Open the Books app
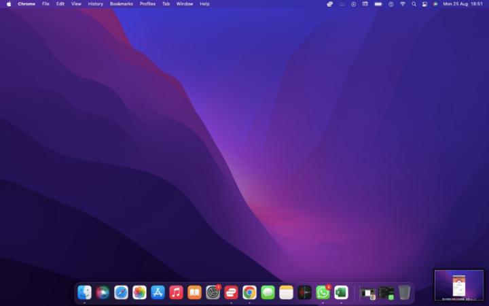 click(194, 292)
